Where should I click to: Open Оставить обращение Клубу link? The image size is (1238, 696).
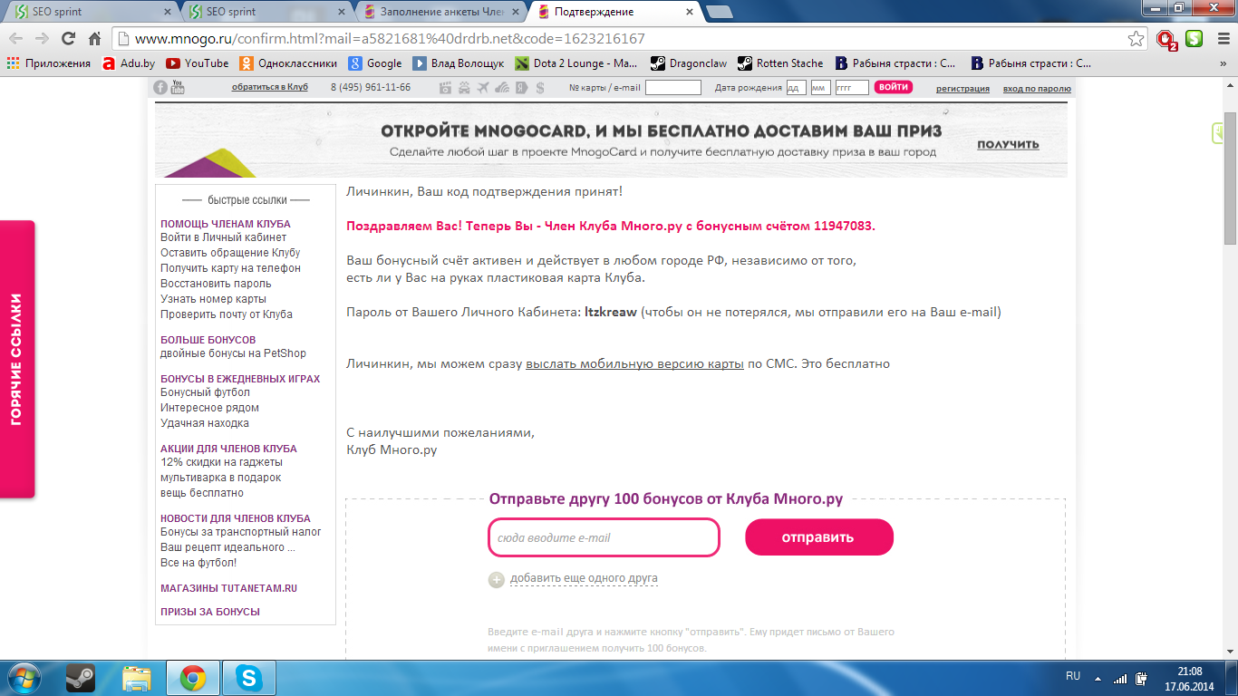coord(230,253)
